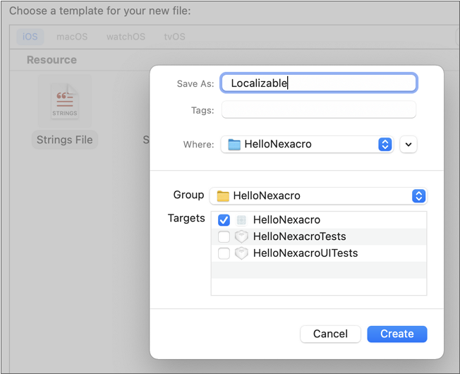The height and width of the screenshot is (374, 460).
Task: Switch to the watchOS tab
Action: click(126, 37)
